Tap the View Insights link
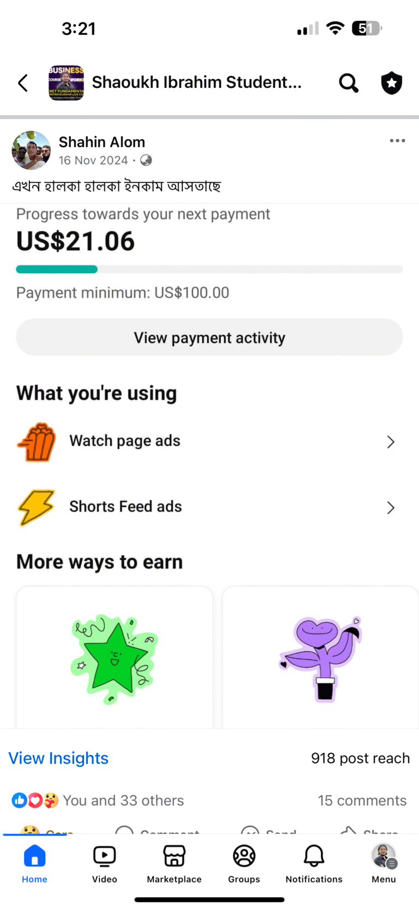 click(x=58, y=758)
